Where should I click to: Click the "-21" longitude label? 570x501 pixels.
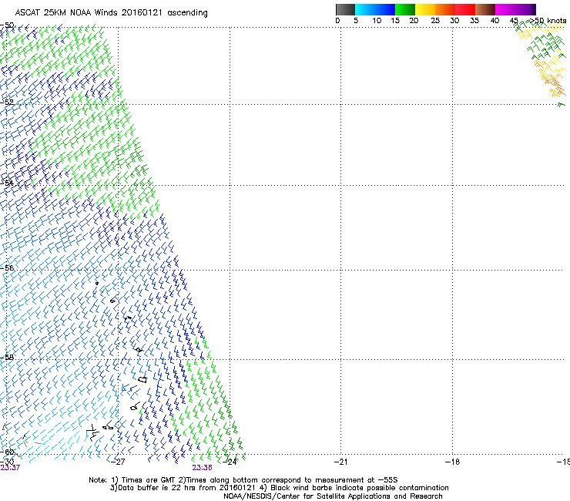340,462
